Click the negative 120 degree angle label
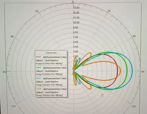The width and height of the screenshot is (147, 114). (13, 106)
